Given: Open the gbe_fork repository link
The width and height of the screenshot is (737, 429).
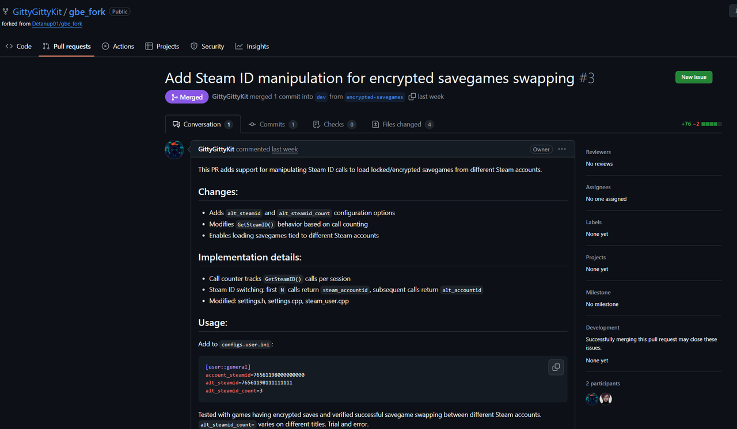Looking at the screenshot, I should (x=87, y=12).
